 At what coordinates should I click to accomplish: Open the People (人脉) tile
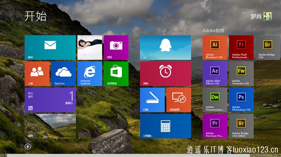(x=37, y=74)
